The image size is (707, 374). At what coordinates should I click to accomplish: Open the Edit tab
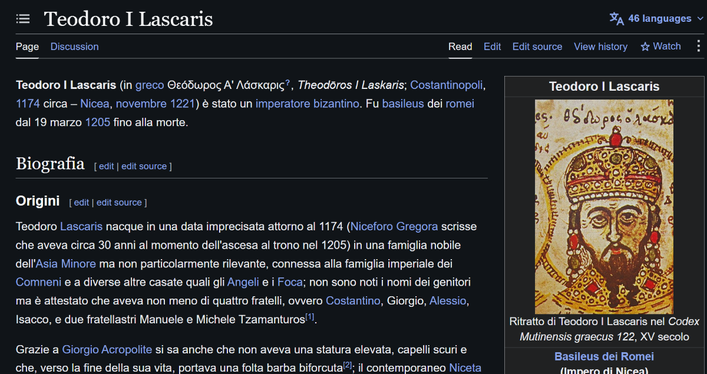(493, 47)
